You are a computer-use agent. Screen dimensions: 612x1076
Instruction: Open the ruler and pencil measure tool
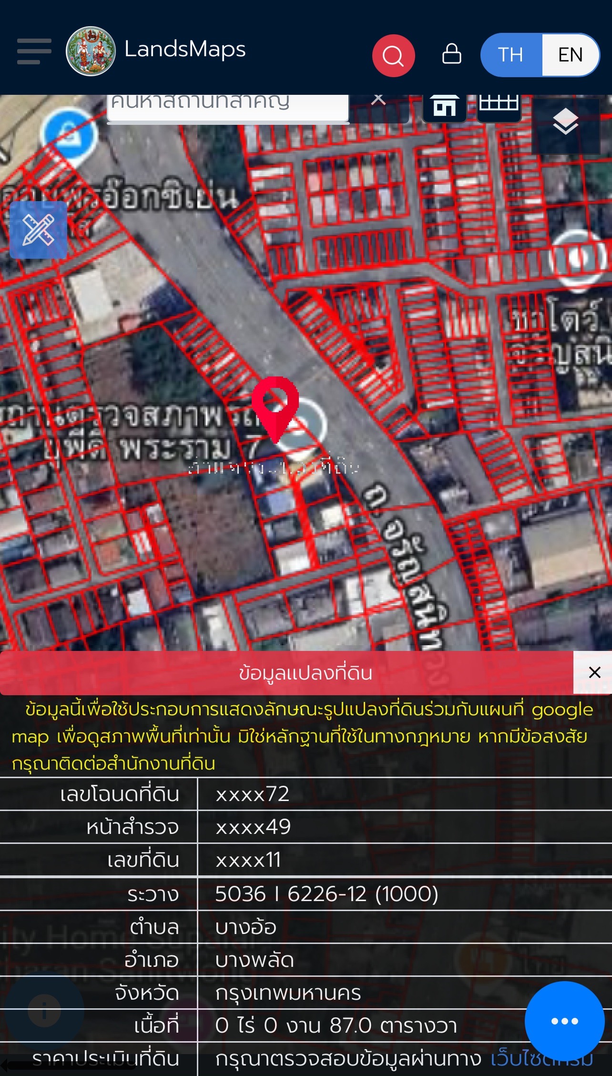pos(39,230)
